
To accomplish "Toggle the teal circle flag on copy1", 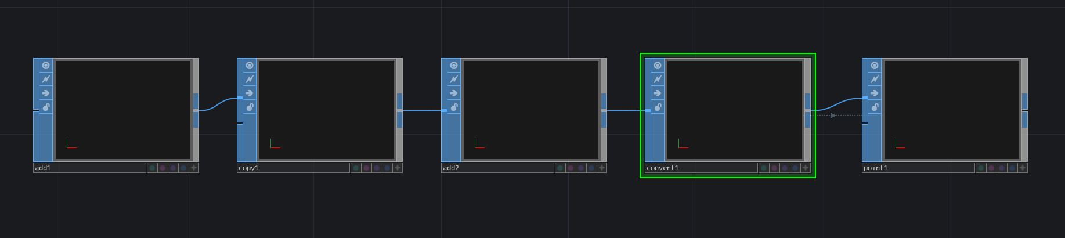I will pyautogui.click(x=355, y=168).
